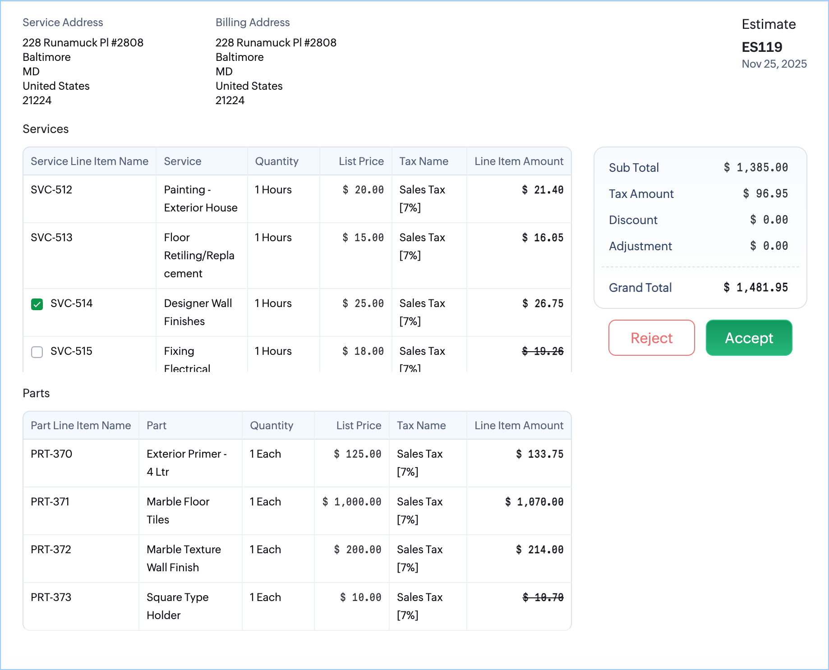The width and height of the screenshot is (829, 670).
Task: Click the PRT-373 part line item
Action: pyautogui.click(x=51, y=597)
